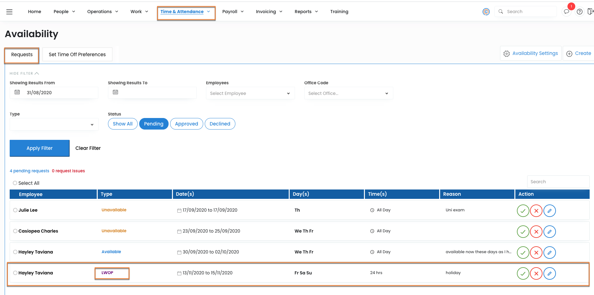Decline Casiopea Charles's request
This screenshot has width=594, height=295.
[x=536, y=232]
